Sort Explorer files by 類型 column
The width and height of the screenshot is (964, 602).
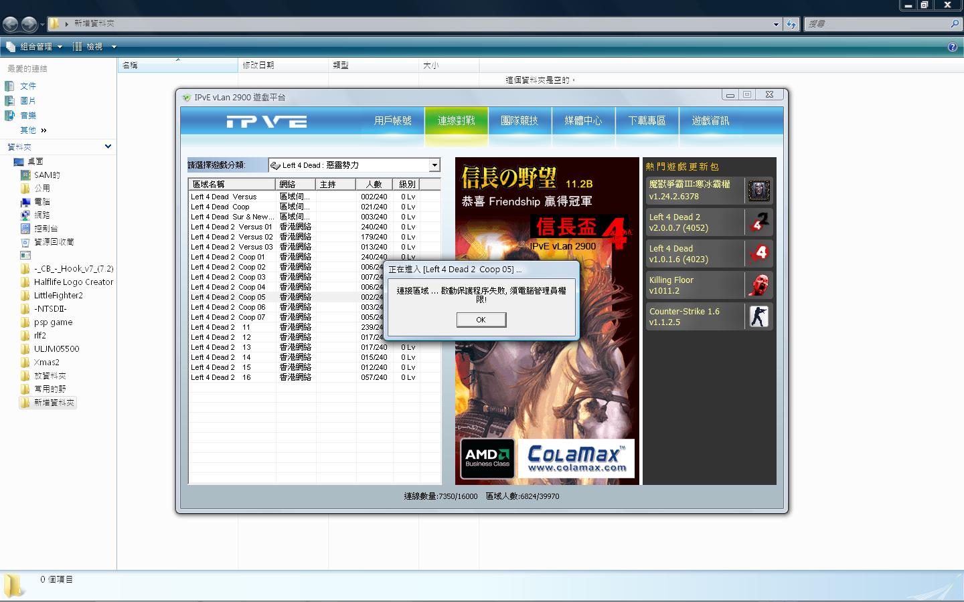(x=374, y=65)
